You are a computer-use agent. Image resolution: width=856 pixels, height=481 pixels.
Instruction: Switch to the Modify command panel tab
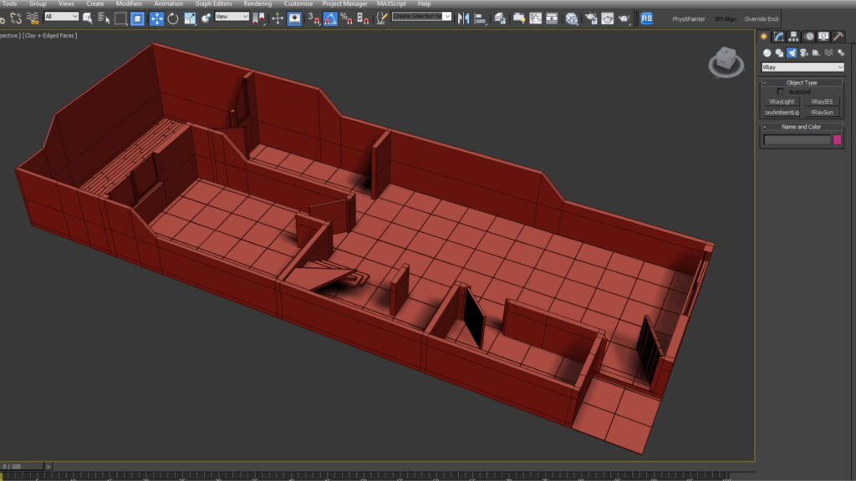(x=779, y=37)
